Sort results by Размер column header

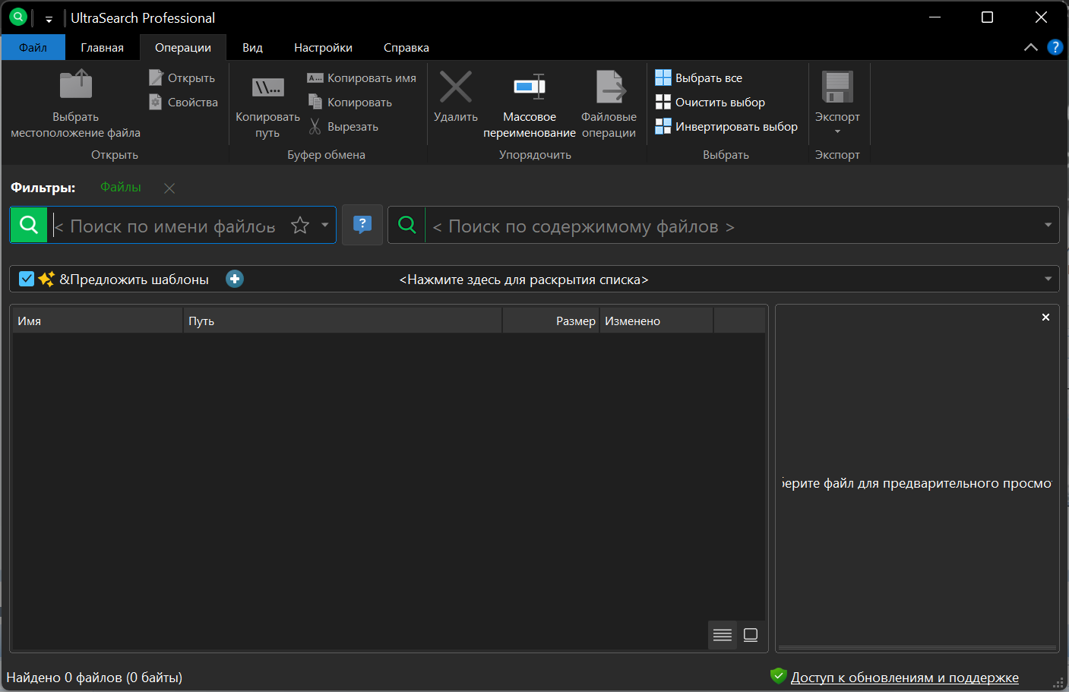551,321
